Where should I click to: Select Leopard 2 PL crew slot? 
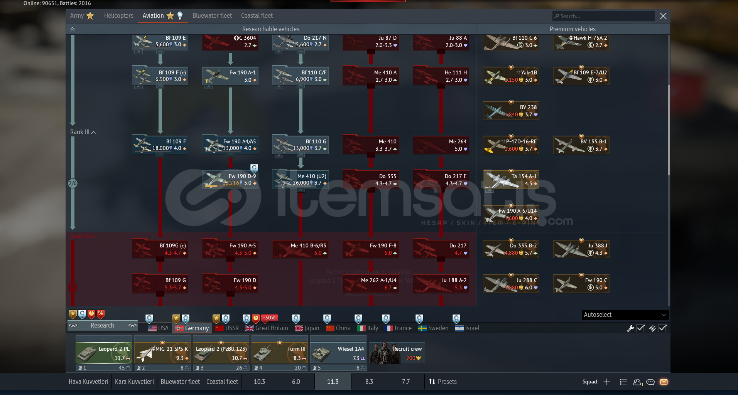point(104,353)
